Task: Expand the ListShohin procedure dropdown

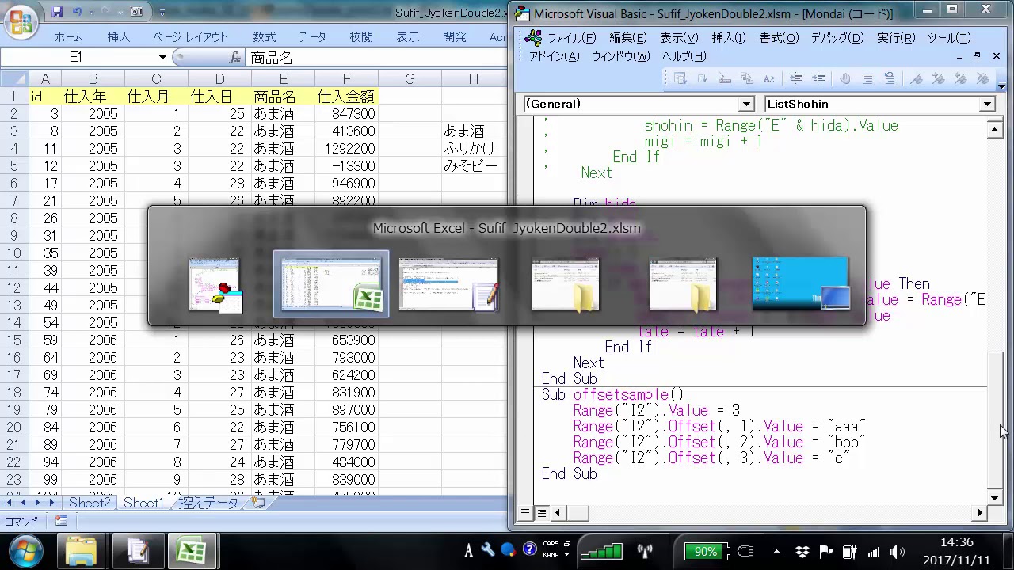Action: pos(987,104)
